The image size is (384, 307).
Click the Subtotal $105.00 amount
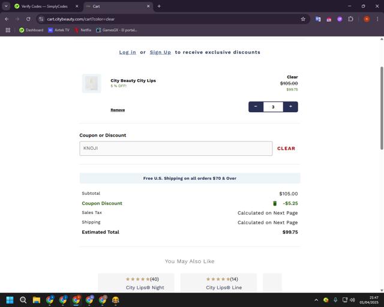(289, 194)
